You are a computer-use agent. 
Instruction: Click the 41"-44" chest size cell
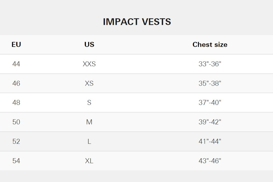pyautogui.click(x=210, y=141)
